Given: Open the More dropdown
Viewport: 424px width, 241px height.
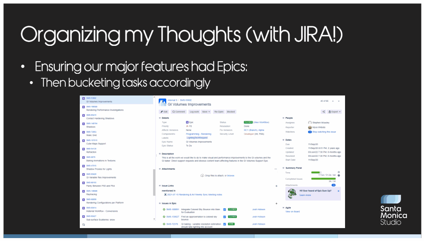Looking at the screenshot, I should (206, 112).
